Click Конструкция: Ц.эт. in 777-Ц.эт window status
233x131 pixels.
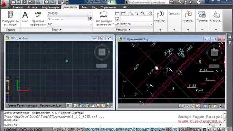point(51,106)
